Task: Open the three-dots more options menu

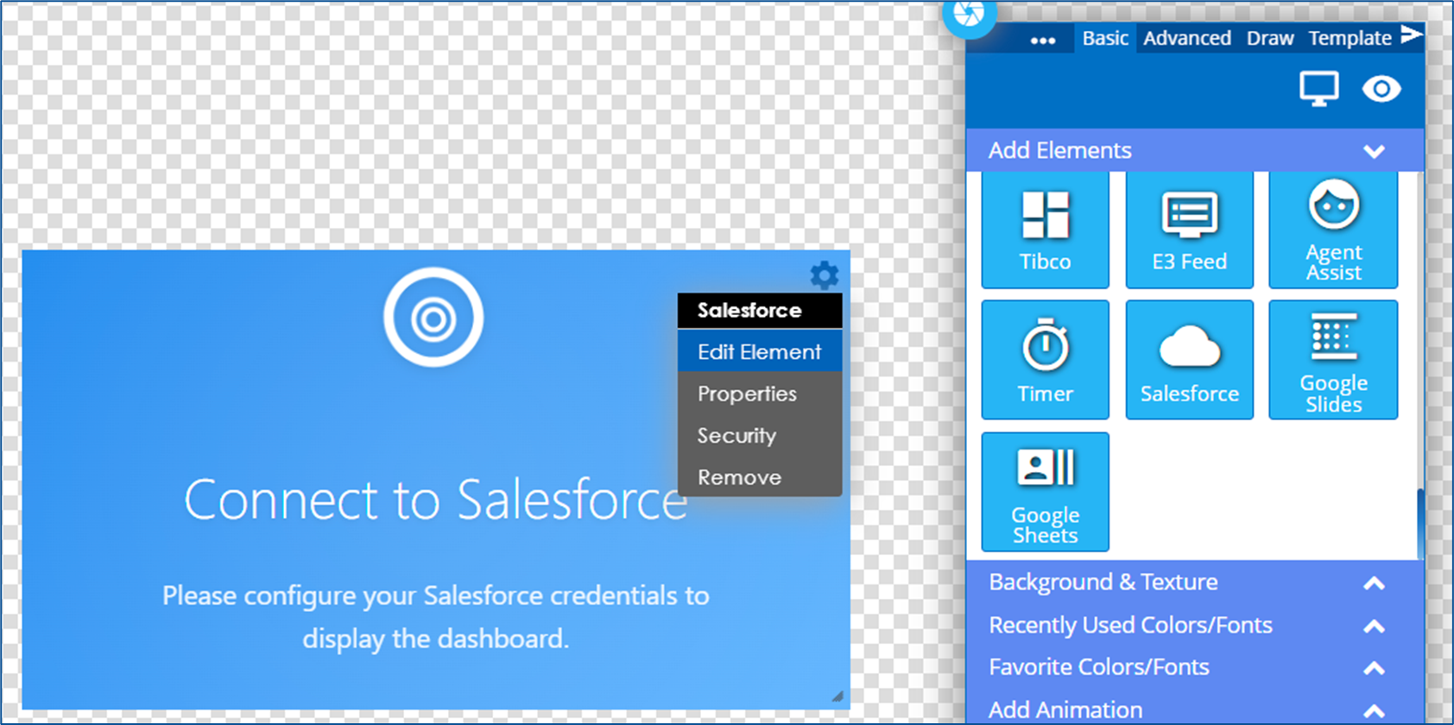Action: (1043, 41)
